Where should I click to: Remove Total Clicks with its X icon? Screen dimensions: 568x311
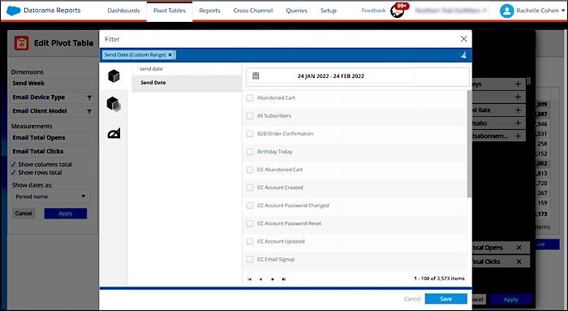[519, 261]
